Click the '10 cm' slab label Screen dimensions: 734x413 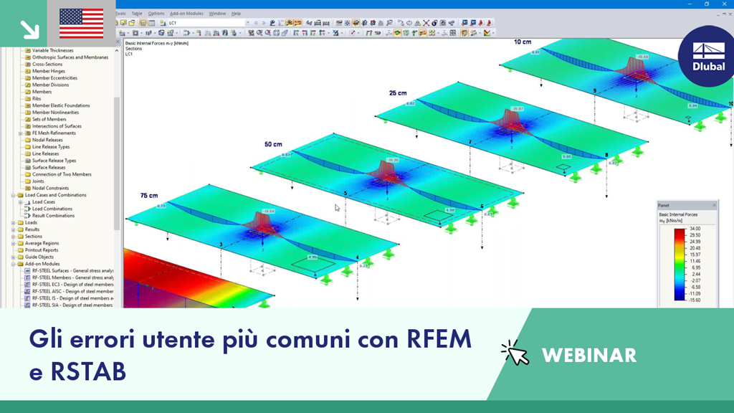523,42
